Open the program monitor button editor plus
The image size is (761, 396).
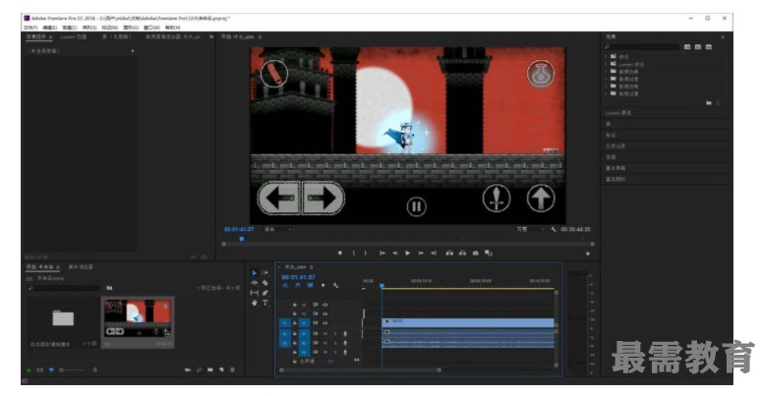click(588, 254)
